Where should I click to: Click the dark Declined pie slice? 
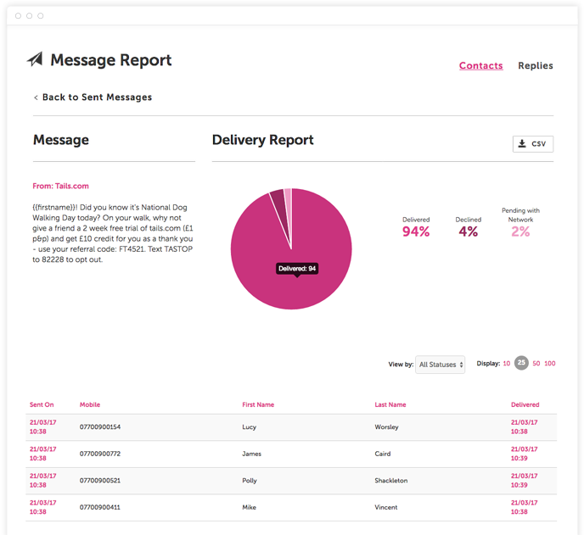click(x=279, y=203)
